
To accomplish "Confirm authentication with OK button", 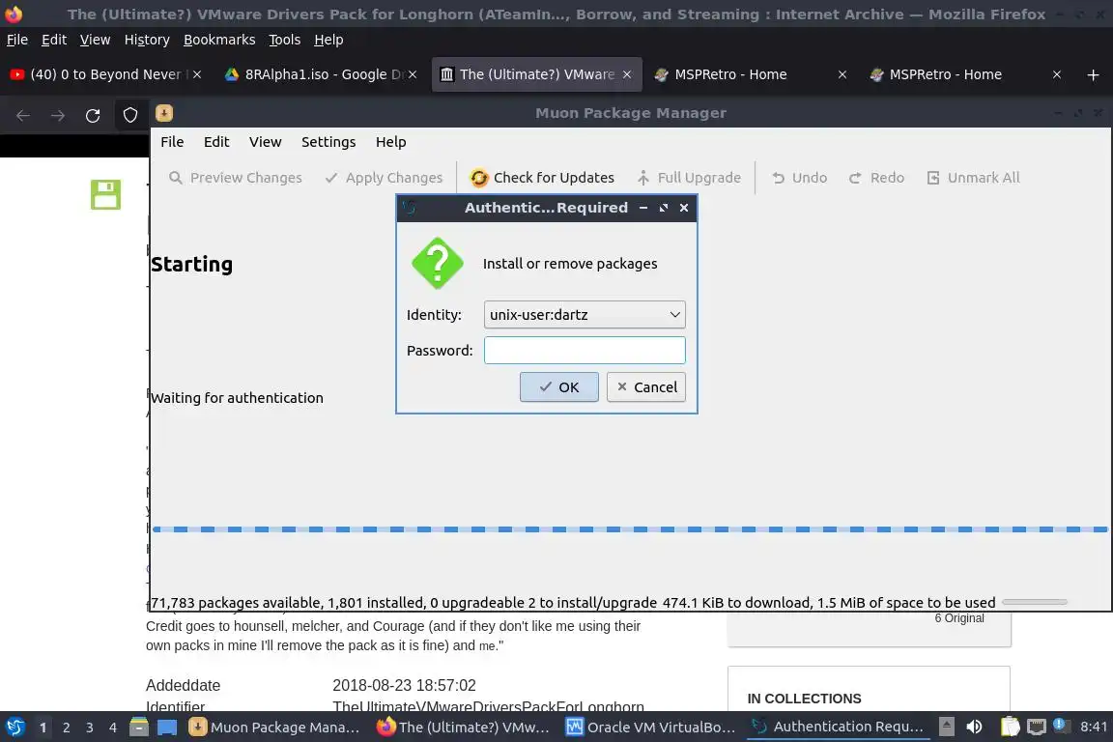I will pyautogui.click(x=559, y=387).
